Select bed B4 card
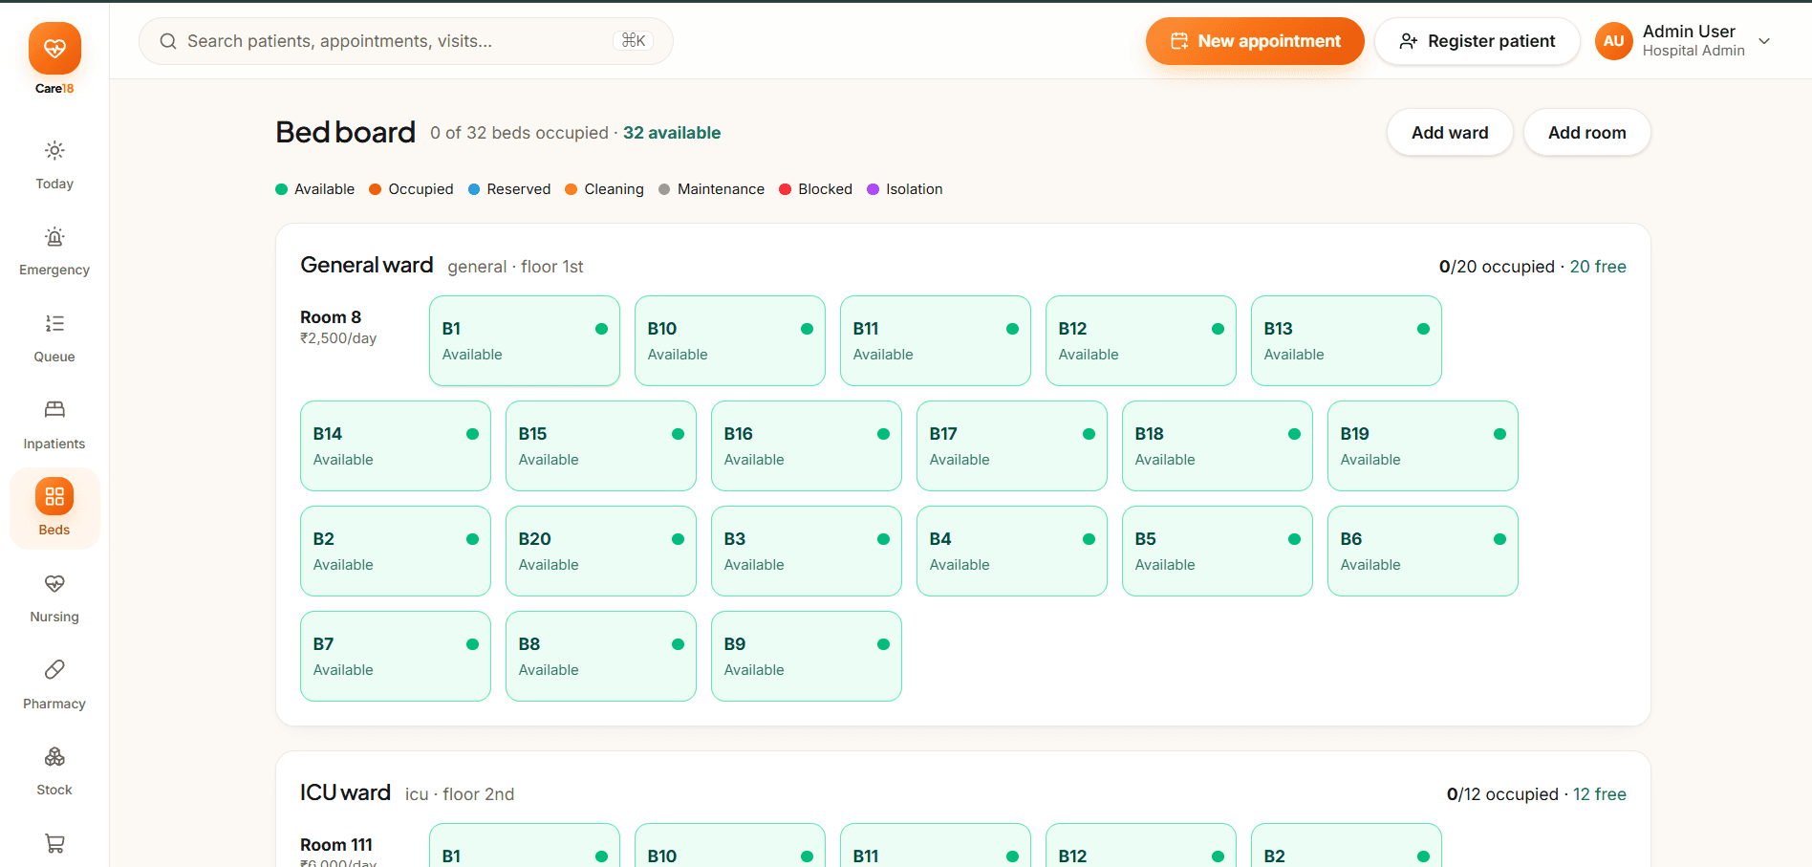This screenshot has height=867, width=1812. click(x=1012, y=552)
